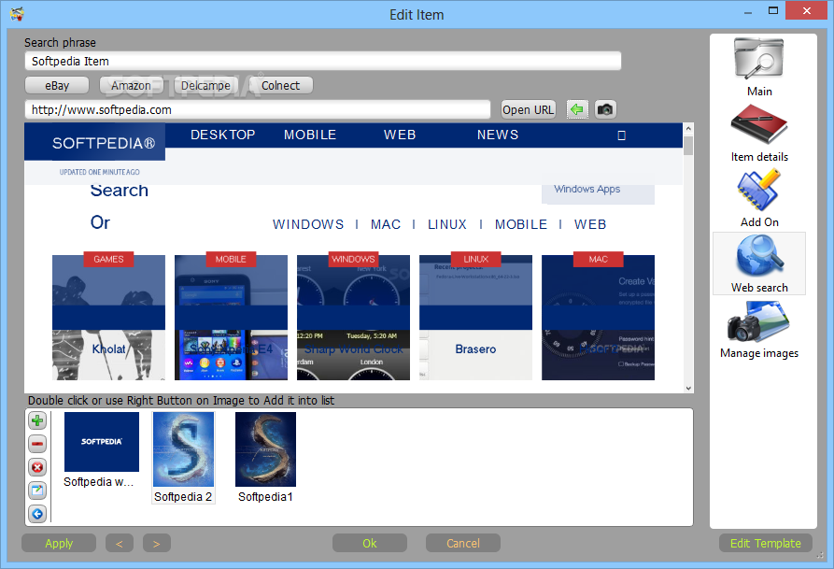The width and height of the screenshot is (834, 569).
Task: Open MOBILE menu on Softpedia page
Action: tap(310, 135)
